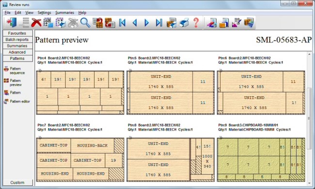The image size is (315, 189).
Task: Click the document with coloured swoosh icon
Action: click(x=212, y=22)
